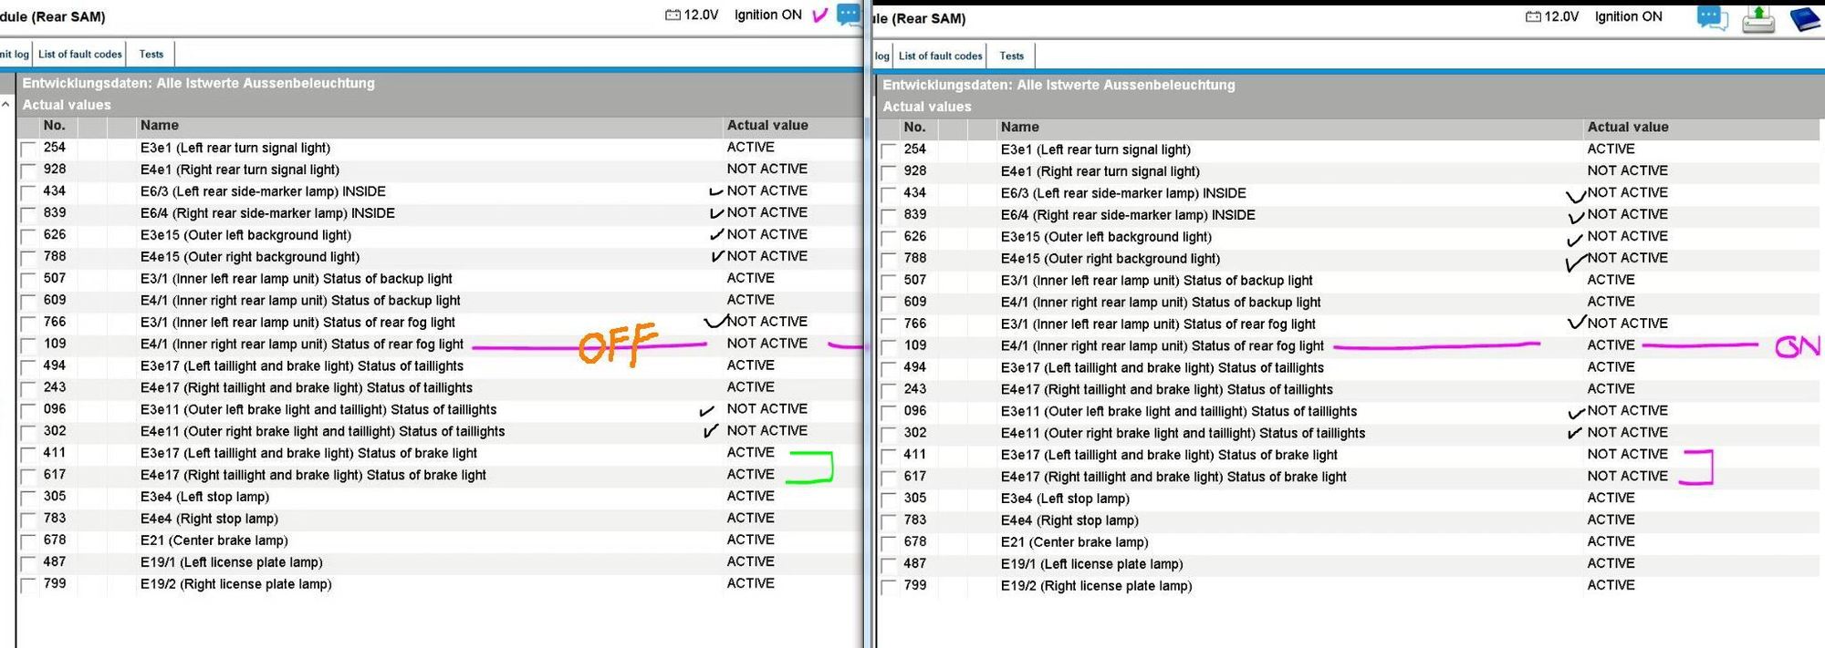Viewport: 1825px width, 648px height.
Task: Enable checkbox for row 109 in left table
Action: pos(28,345)
